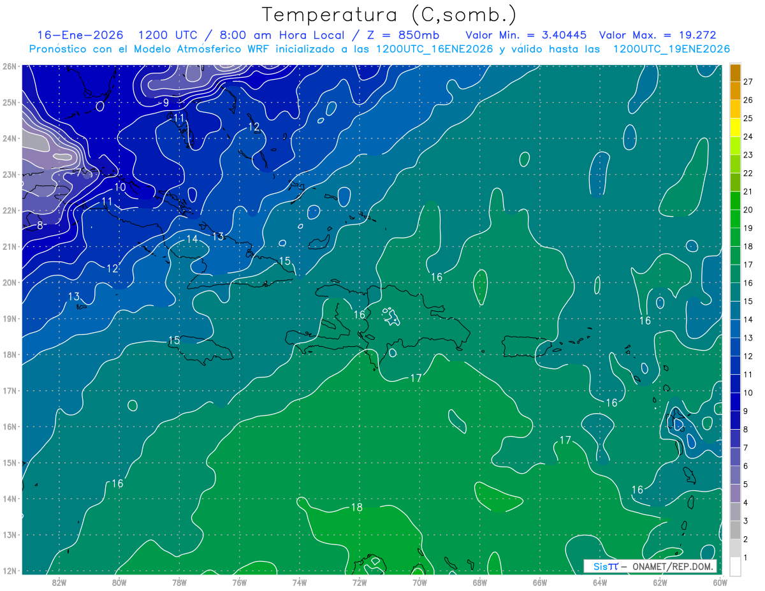Click the ONAMET/REP.DOM. logo box
Screen dimensions: 765x591
(x=650, y=566)
